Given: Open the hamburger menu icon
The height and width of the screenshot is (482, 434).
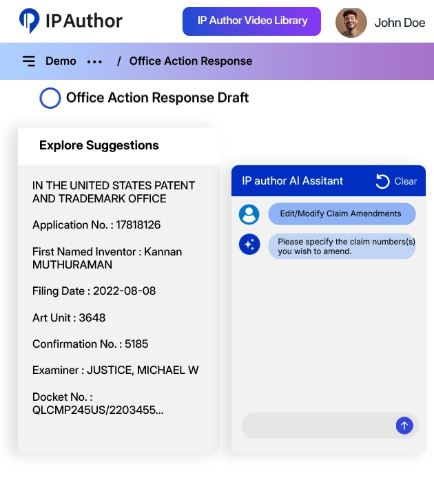Looking at the screenshot, I should coord(29,61).
